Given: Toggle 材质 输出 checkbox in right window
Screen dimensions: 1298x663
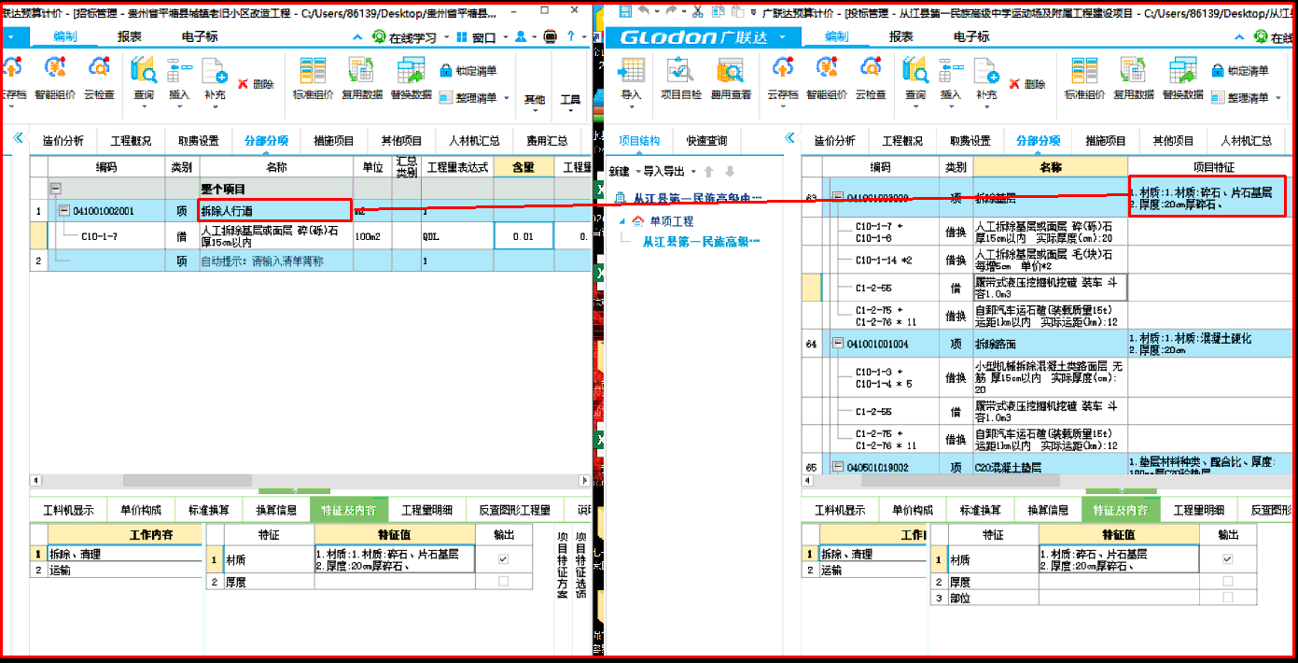Looking at the screenshot, I should [1227, 558].
